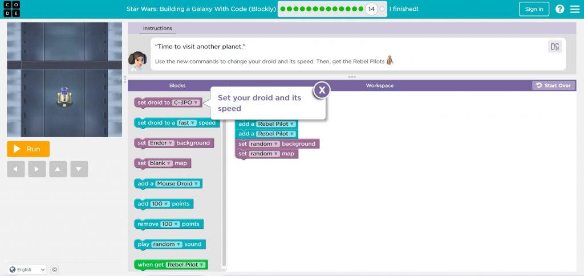
Task: Open the C-3PO droid dropdown
Action: pyautogui.click(x=186, y=102)
